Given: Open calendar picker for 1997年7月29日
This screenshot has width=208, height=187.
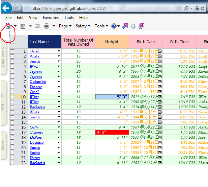Looking at the screenshot, I should 160,71.
